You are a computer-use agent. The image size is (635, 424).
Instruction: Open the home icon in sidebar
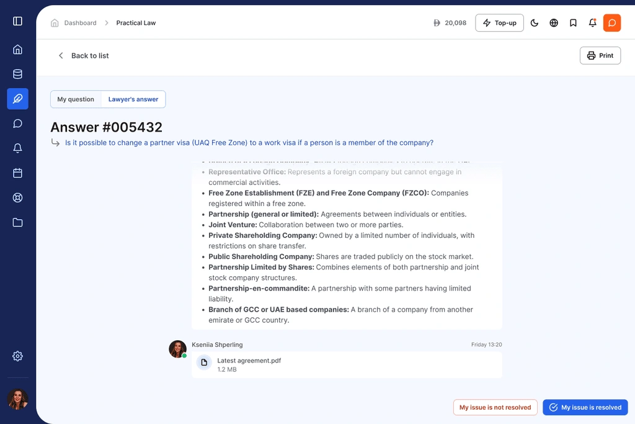tap(17, 50)
